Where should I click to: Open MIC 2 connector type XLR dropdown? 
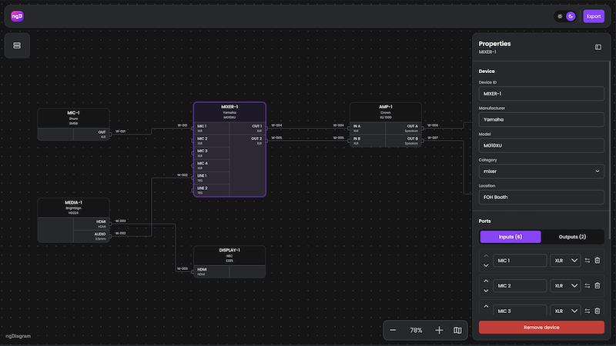565,285
